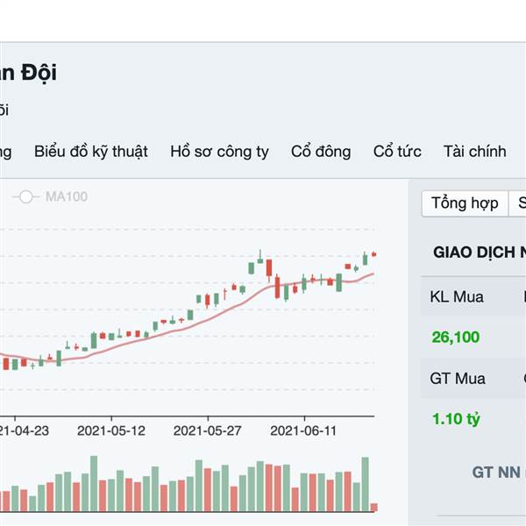Click the KL Mua value 26,100
Screen dimensions: 526x526
(x=456, y=338)
